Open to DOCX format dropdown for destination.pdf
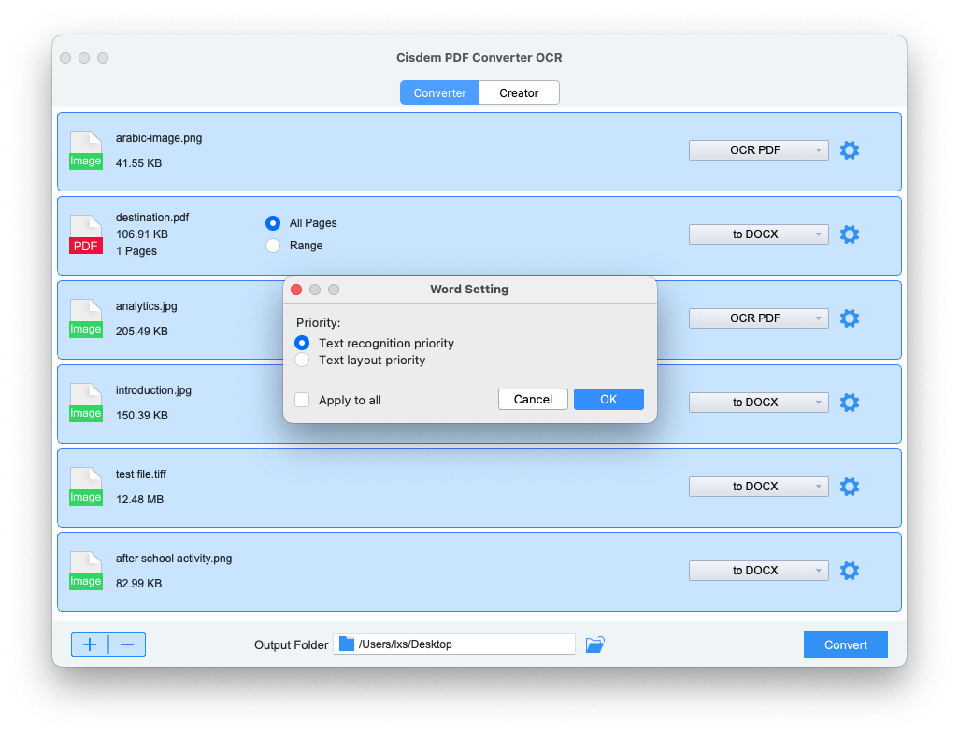The height and width of the screenshot is (736, 959). pyautogui.click(x=758, y=234)
